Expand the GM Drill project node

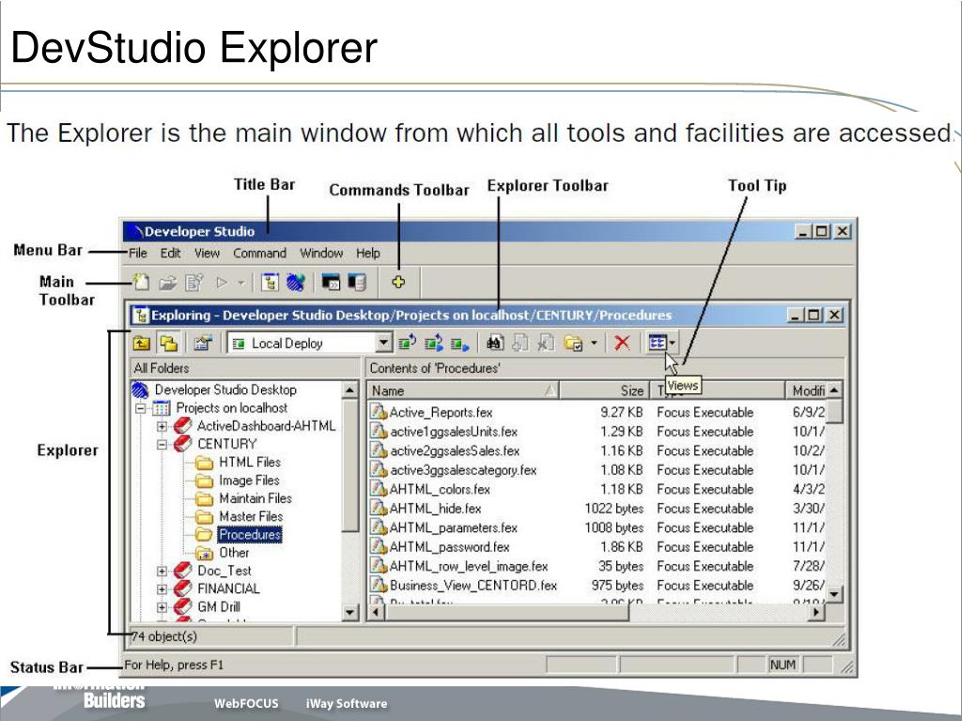(162, 607)
